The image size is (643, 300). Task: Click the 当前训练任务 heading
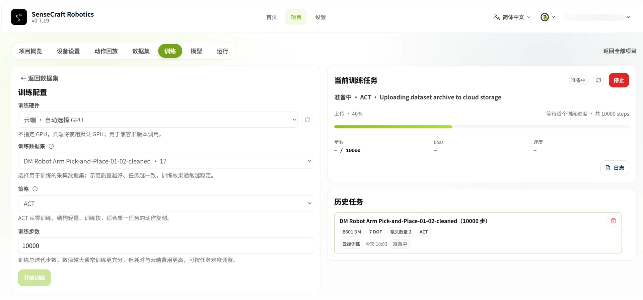click(x=356, y=81)
